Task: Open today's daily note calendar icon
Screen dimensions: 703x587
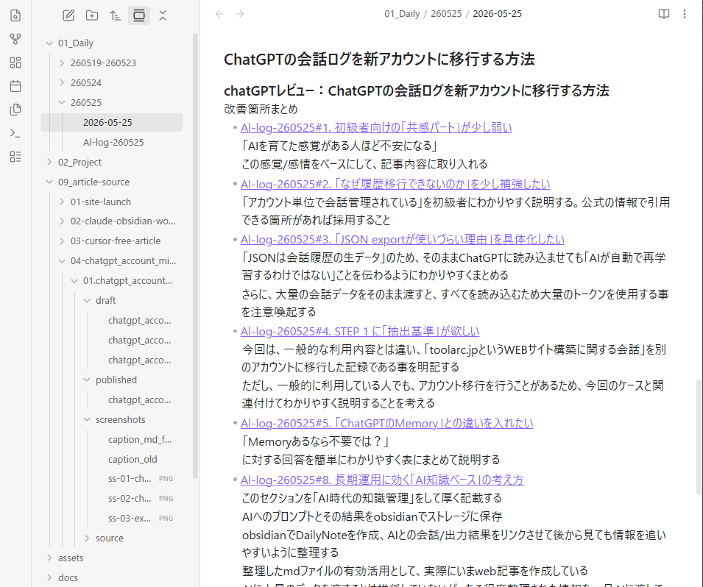Action: pyautogui.click(x=15, y=86)
